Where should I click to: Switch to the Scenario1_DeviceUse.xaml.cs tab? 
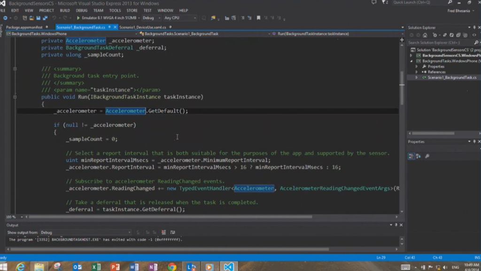click(x=142, y=27)
